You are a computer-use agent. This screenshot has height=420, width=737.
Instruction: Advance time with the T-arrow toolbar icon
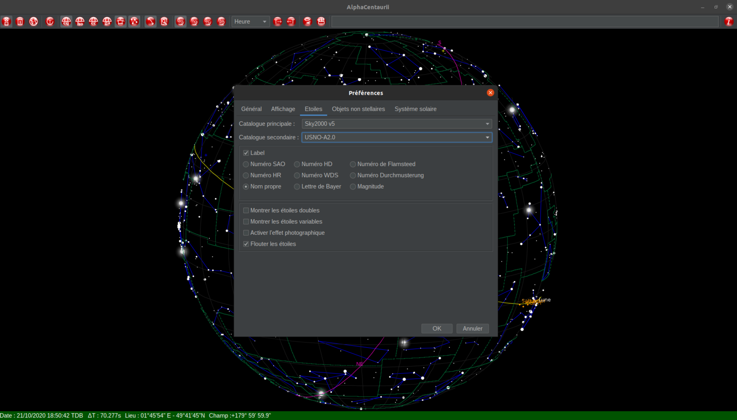click(278, 21)
